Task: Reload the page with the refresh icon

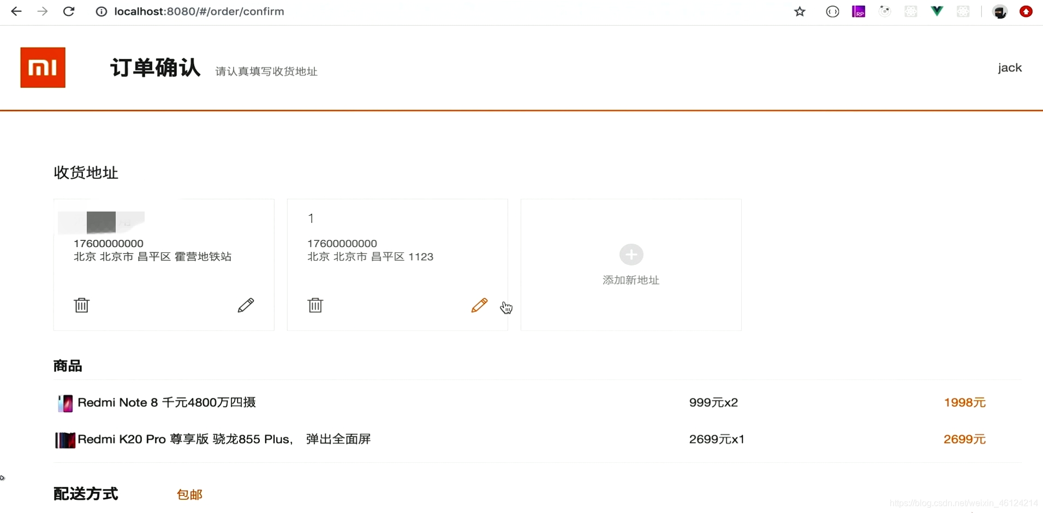Action: point(69,11)
